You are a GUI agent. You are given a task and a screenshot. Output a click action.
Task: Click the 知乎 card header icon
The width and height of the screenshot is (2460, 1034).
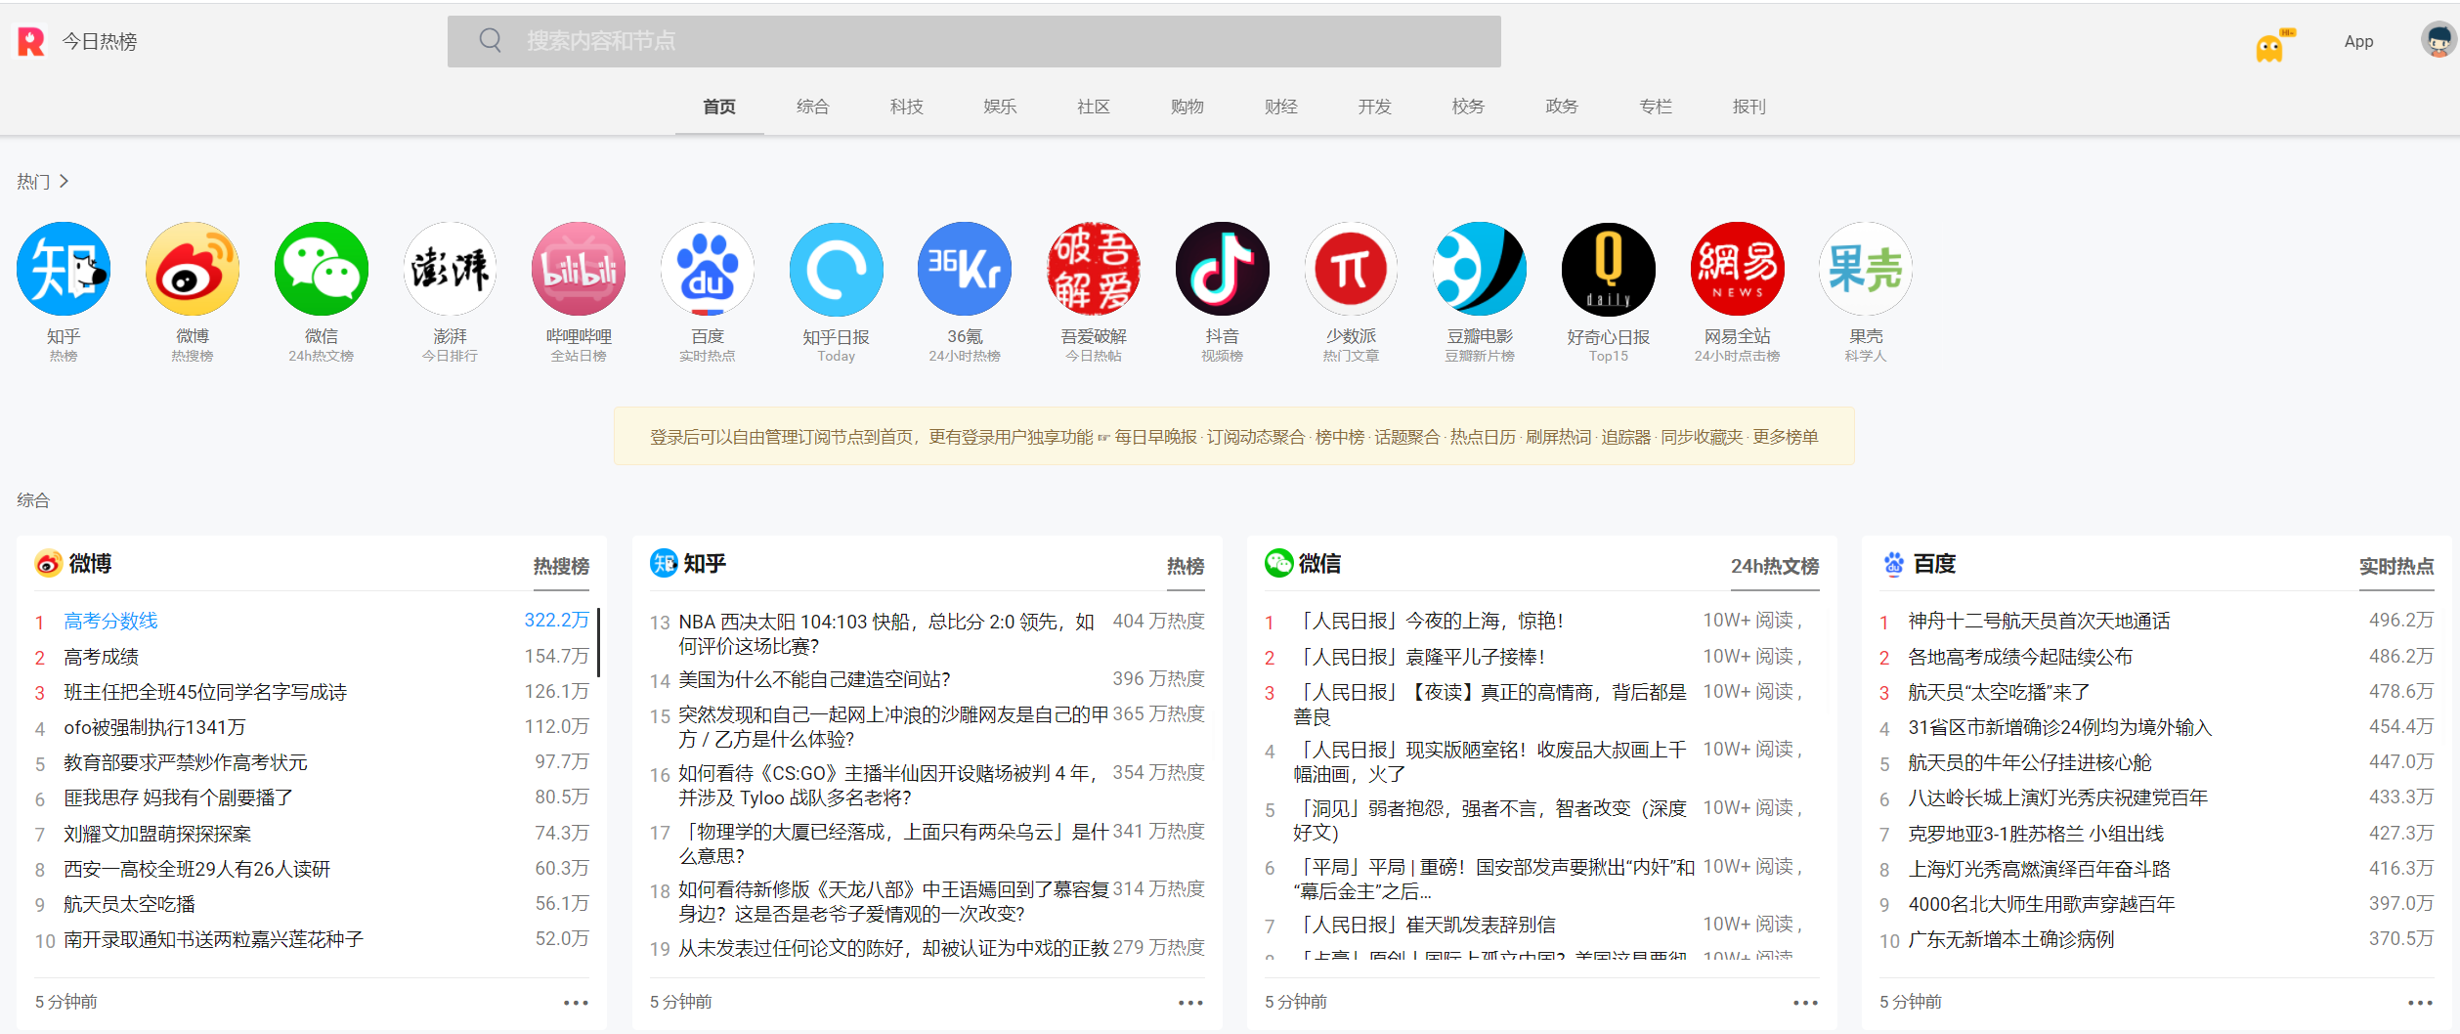click(664, 563)
